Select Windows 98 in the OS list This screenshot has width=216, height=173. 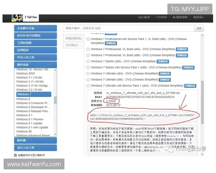point(24,132)
